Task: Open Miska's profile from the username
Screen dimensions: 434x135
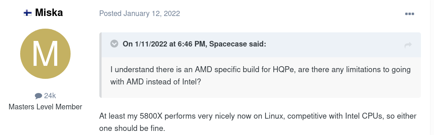Action: (49, 13)
